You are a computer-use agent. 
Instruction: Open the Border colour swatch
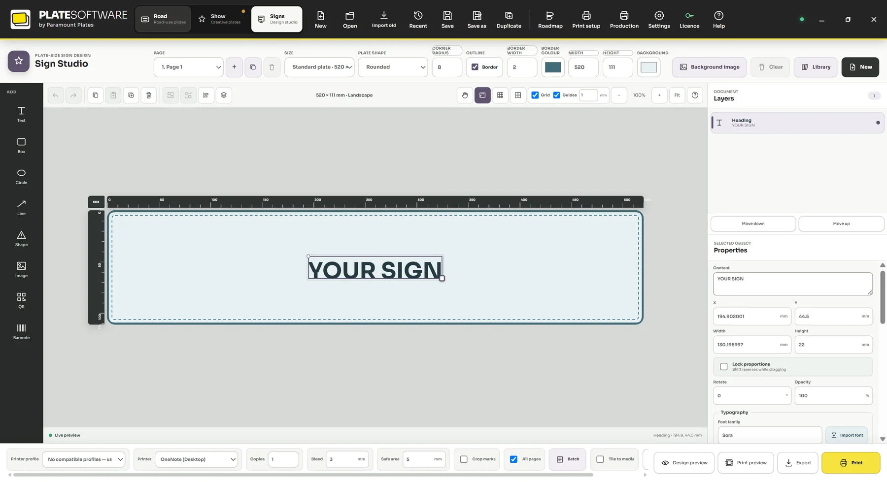click(x=553, y=67)
